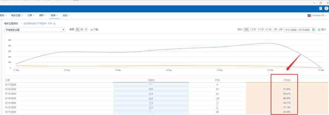The height and width of the screenshot is (115, 329).
Task: Expand the 设定 settings menu
Action: [x=66, y=15]
